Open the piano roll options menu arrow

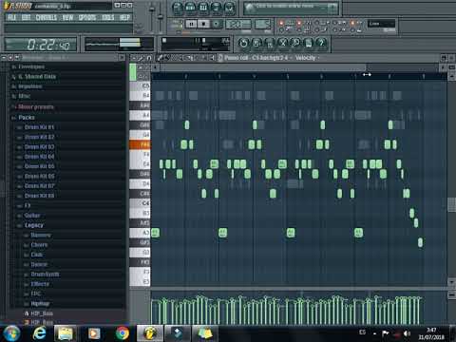click(x=134, y=58)
